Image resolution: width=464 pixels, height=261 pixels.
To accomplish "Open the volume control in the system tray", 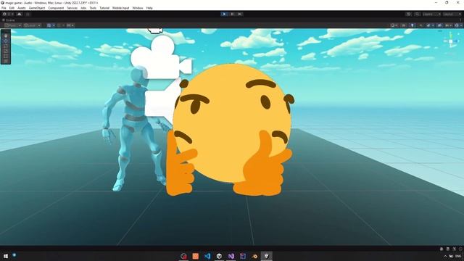I will coord(451,256).
